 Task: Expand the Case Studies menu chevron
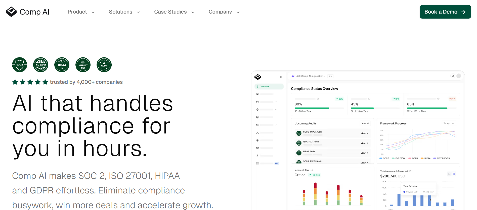click(193, 12)
